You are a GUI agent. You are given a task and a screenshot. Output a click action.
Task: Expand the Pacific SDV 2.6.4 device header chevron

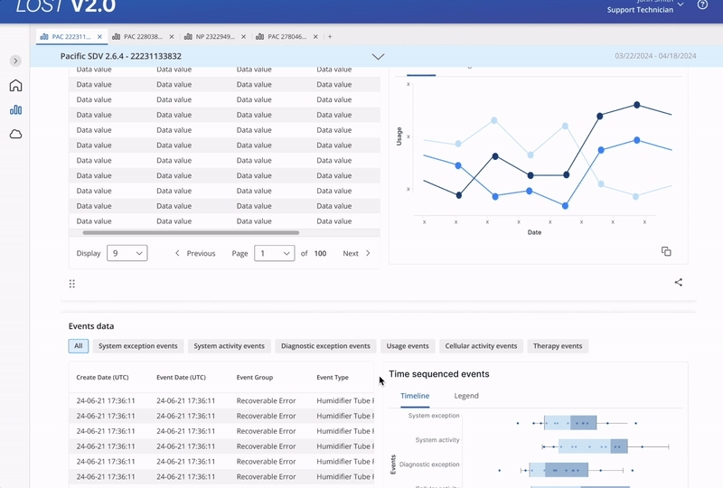[x=378, y=56]
